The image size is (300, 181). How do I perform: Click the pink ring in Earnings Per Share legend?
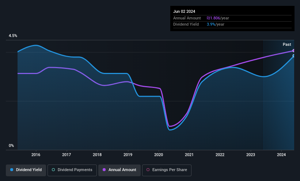(148, 170)
